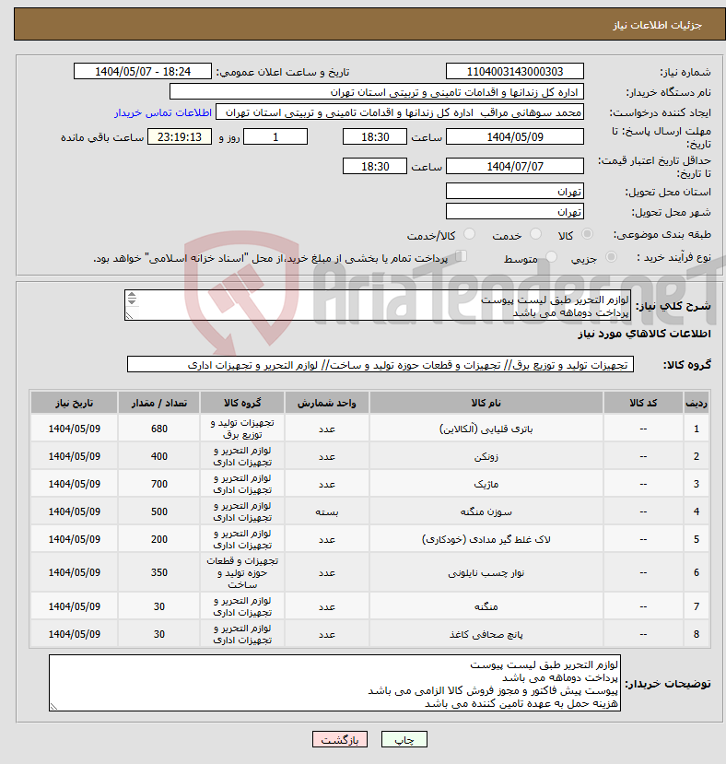
Task: Click quantity 680 in battery row
Action: (x=158, y=429)
